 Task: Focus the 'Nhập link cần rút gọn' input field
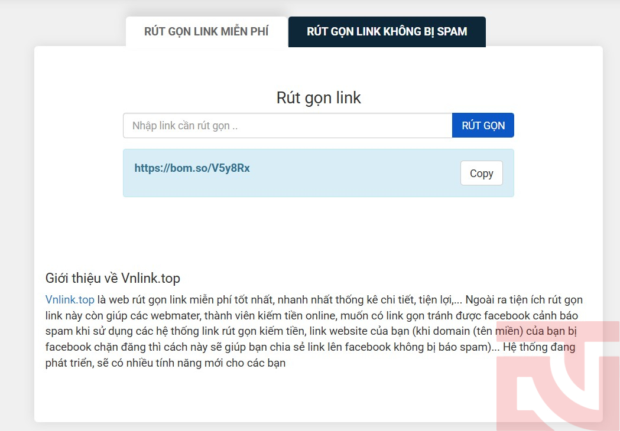tap(287, 126)
